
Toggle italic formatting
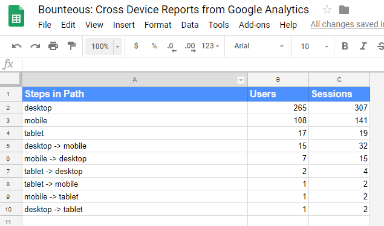[x=363, y=46]
